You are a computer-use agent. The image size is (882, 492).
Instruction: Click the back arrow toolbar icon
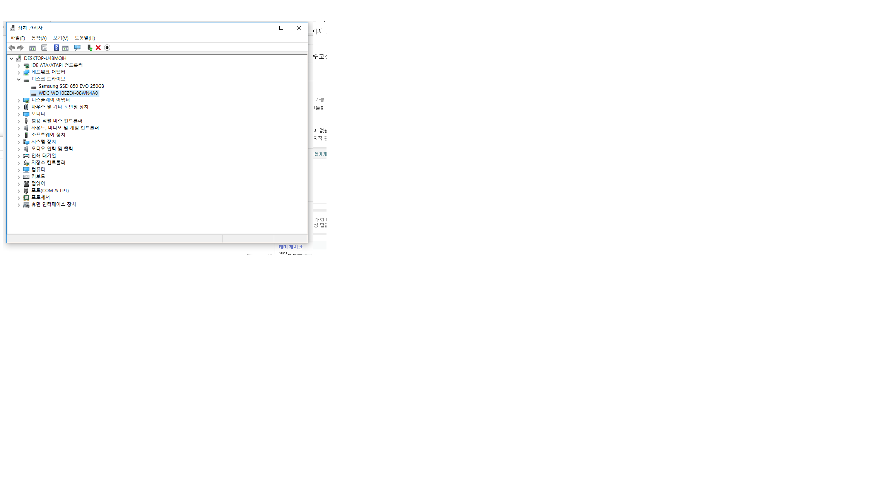coord(12,48)
